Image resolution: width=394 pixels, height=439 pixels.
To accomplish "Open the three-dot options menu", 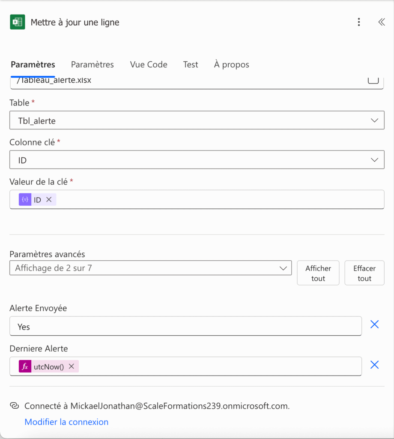I will pyautogui.click(x=359, y=22).
